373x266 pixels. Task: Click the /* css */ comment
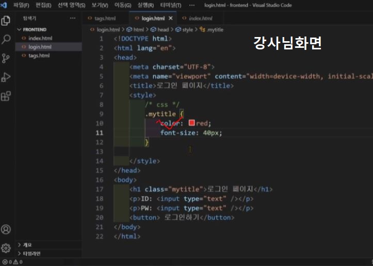click(162, 104)
